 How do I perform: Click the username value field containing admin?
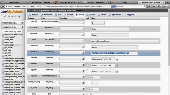click(x=114, y=47)
